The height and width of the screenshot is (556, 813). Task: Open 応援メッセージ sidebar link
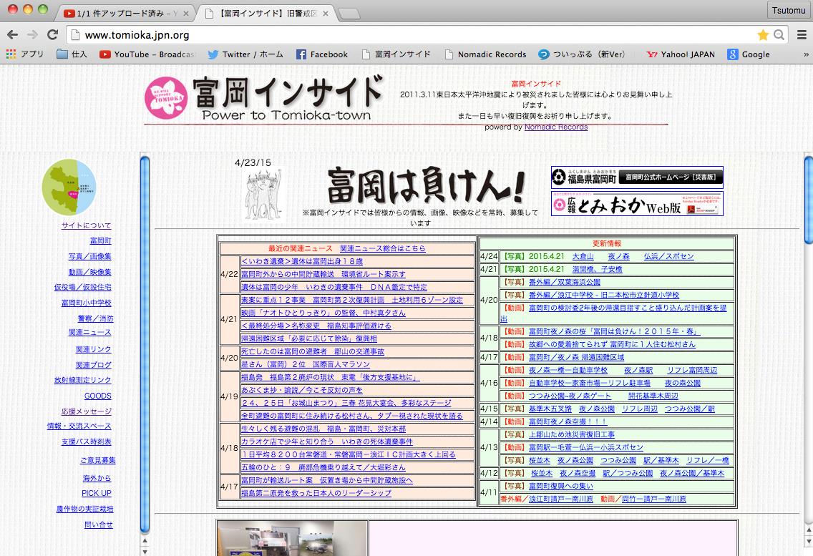click(x=86, y=412)
